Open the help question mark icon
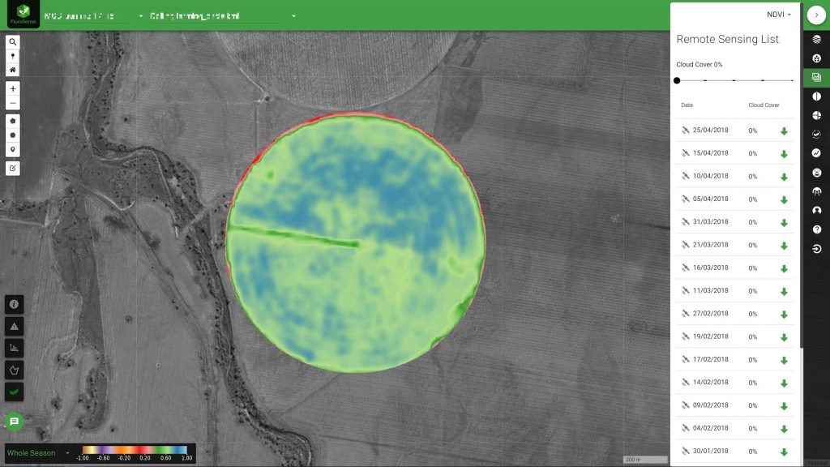Screen dimensions: 830x467 click(x=817, y=229)
